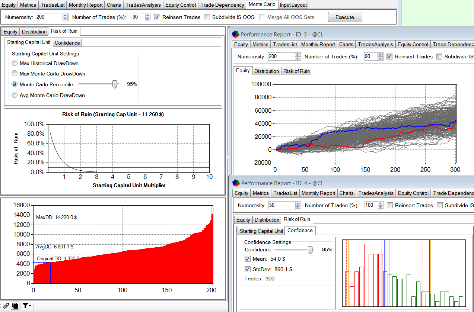Click the Risk of Ruin chart title
Viewport: 474px width, 312px height.
tap(113, 114)
